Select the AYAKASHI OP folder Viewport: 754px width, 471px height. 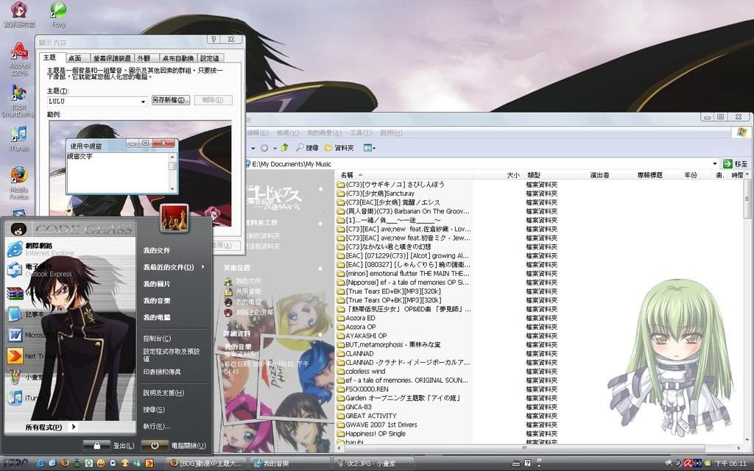click(362, 336)
